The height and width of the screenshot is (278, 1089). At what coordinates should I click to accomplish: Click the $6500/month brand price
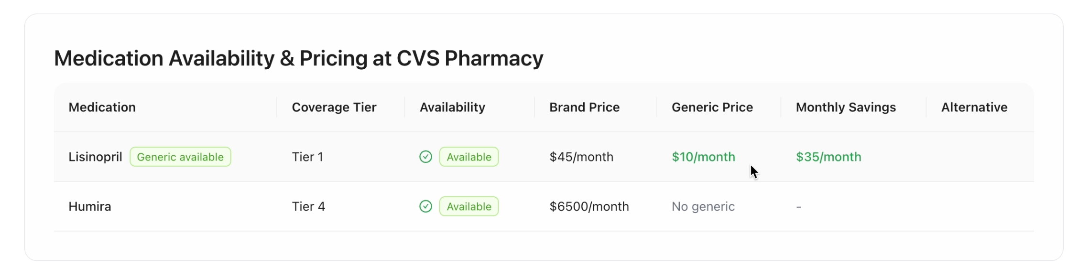[x=589, y=206]
